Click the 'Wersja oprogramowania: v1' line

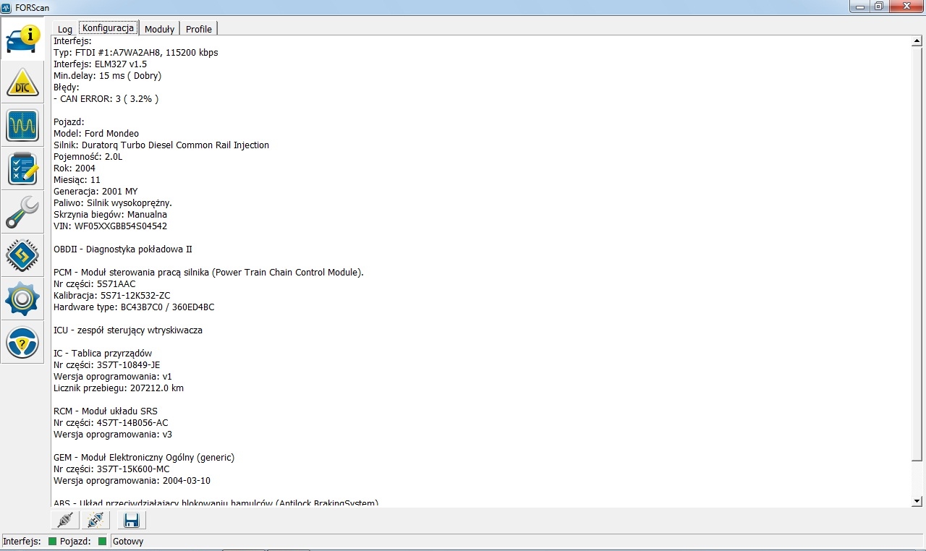113,377
